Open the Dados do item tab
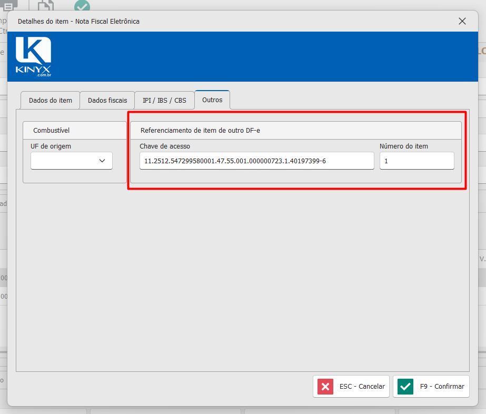 click(x=50, y=100)
